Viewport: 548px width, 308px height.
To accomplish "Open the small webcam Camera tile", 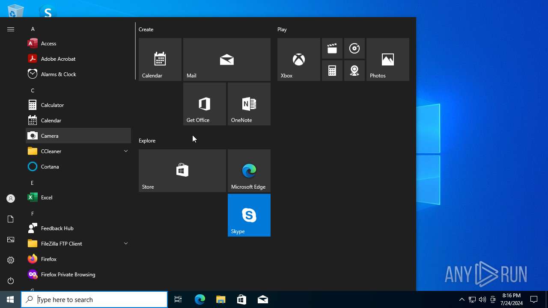I will [x=354, y=71].
